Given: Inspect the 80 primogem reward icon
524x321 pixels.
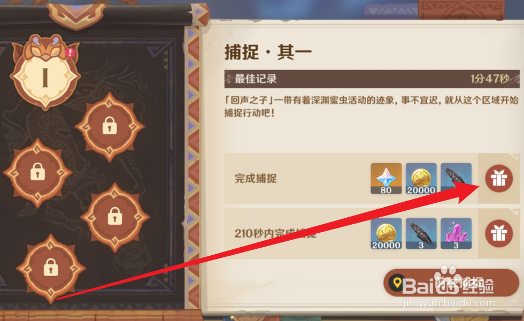Looking at the screenshot, I should click(x=386, y=179).
